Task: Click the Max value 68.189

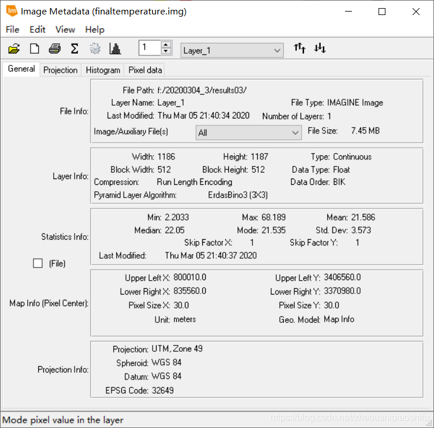Action: click(x=273, y=217)
